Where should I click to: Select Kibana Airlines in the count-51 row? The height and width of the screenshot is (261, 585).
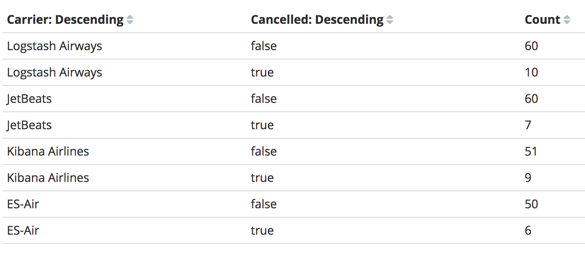(48, 151)
